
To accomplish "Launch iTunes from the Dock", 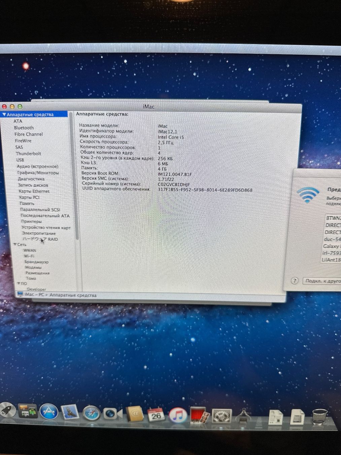I will pos(177,415).
